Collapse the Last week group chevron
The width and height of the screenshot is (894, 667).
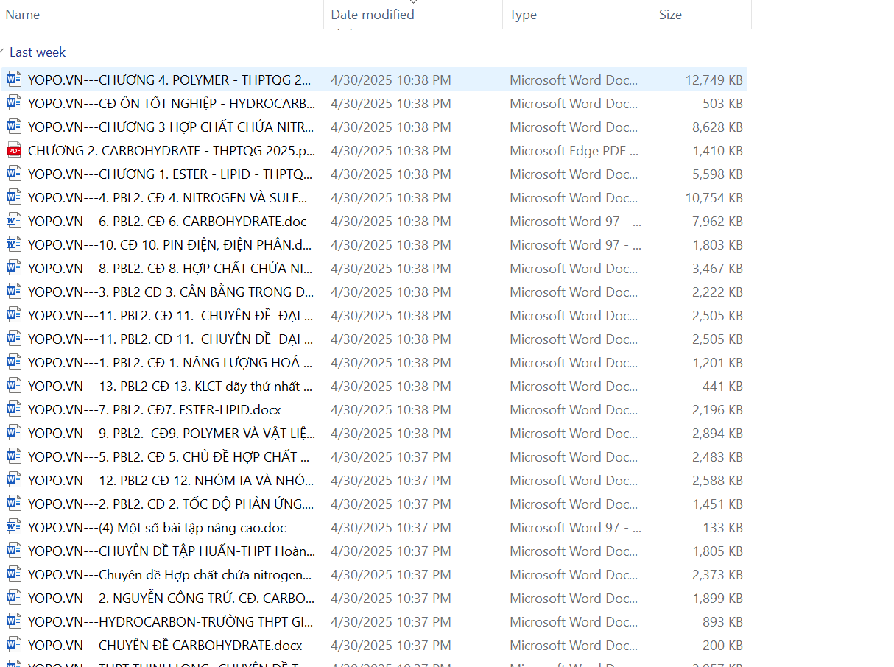click(x=3, y=52)
